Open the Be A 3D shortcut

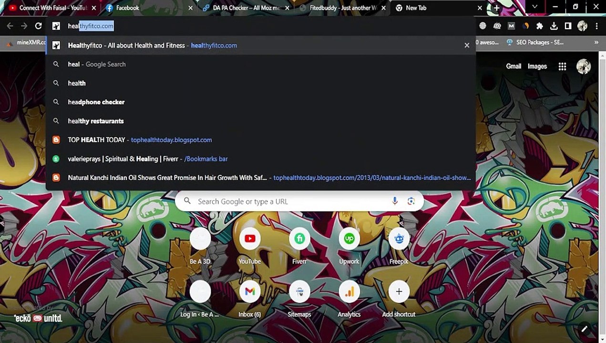click(200, 246)
